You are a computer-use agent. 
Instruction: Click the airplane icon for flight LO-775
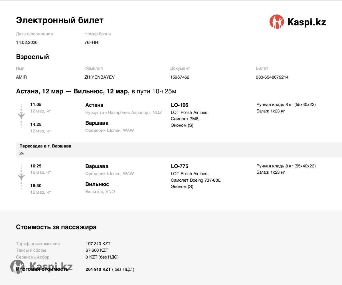tap(21, 177)
